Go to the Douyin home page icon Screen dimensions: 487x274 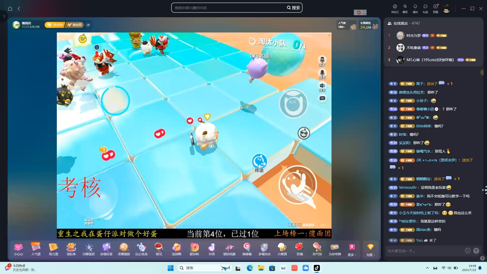(x=10, y=8)
